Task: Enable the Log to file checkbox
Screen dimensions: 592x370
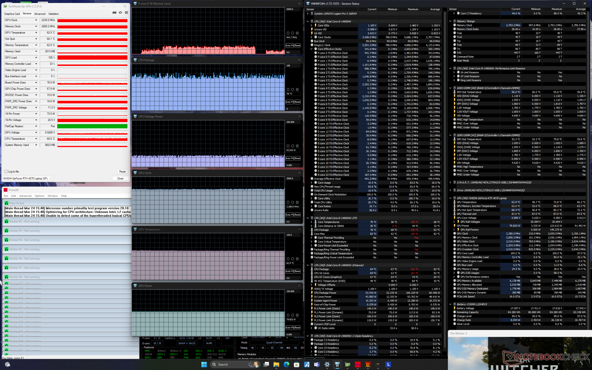Action: coord(6,171)
